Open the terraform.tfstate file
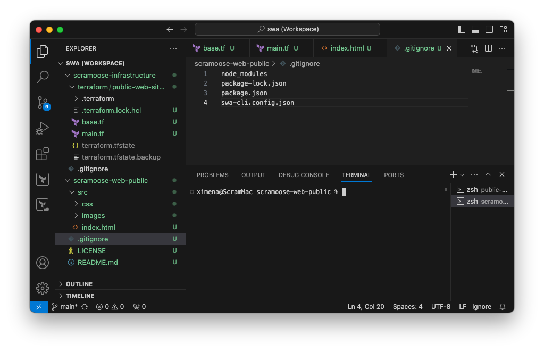Screen dimensions: 544x352 (120, 146)
